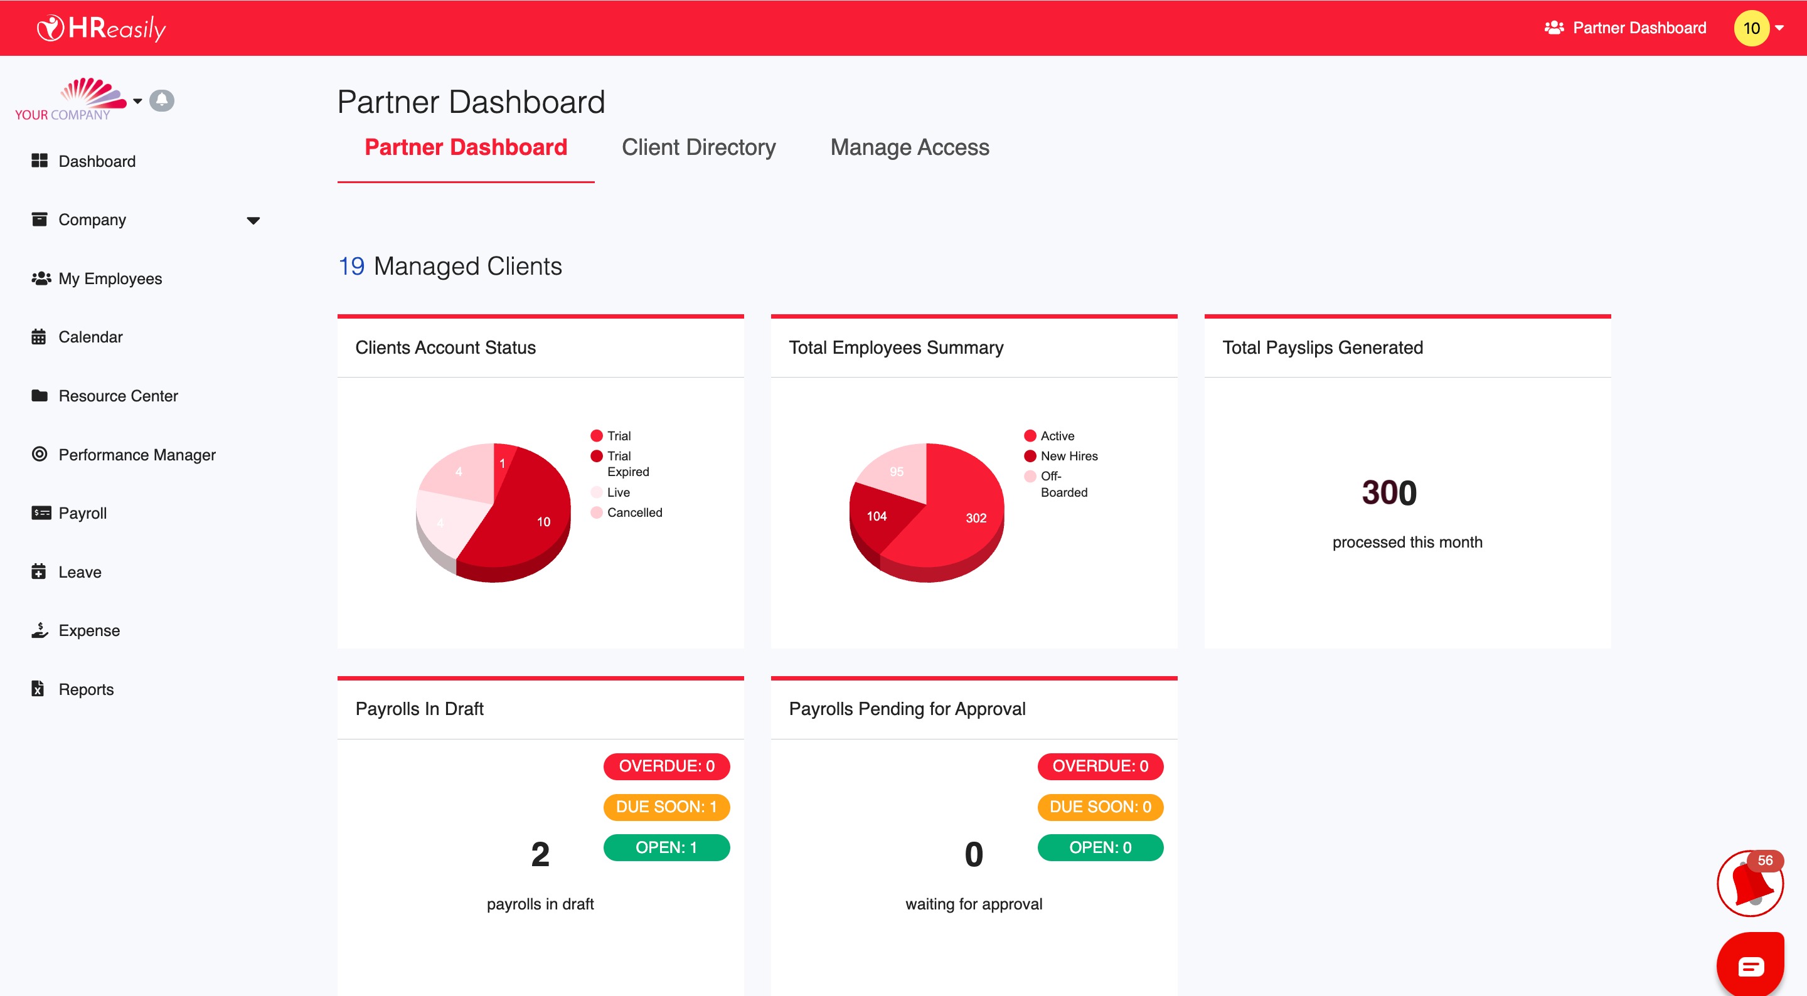Click the Payroll sidebar icon
This screenshot has height=996, width=1807.
[41, 512]
